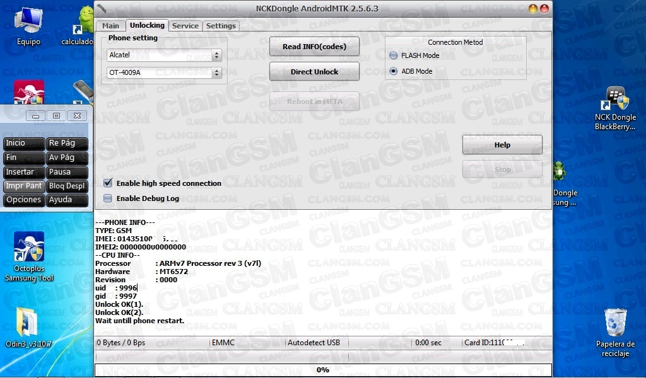Click the Reboot in META button

(314, 101)
